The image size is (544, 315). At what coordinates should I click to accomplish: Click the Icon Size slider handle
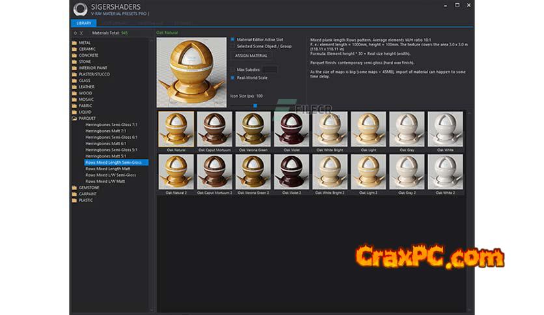click(x=254, y=105)
